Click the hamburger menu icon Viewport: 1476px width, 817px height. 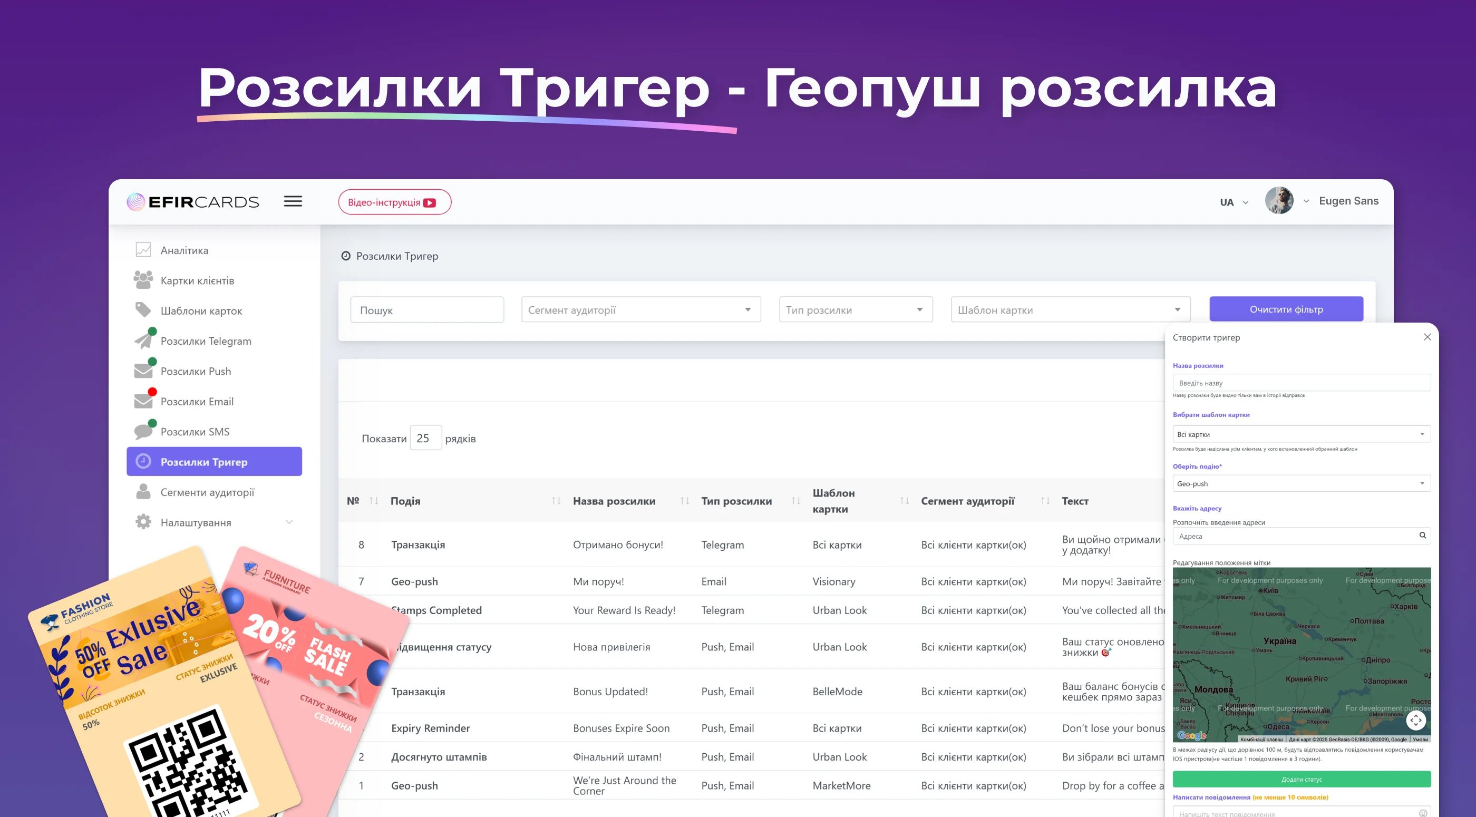pyautogui.click(x=293, y=201)
